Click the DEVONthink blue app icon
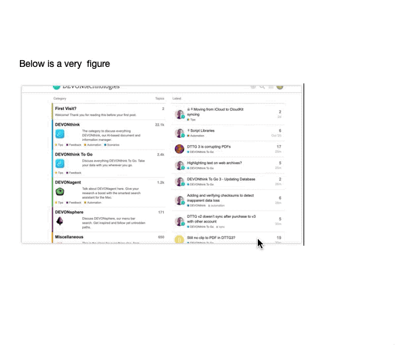 [x=60, y=134]
